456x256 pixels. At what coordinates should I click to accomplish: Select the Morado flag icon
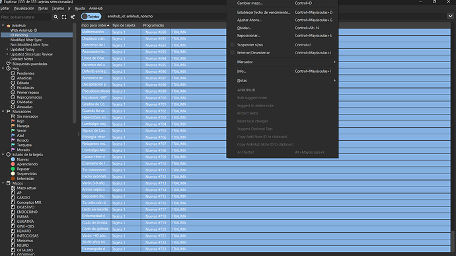tap(13, 149)
